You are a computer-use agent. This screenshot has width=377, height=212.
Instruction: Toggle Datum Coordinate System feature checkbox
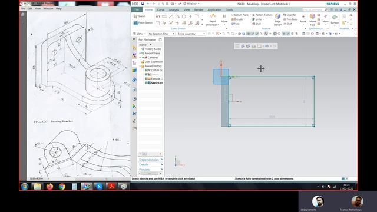point(147,70)
